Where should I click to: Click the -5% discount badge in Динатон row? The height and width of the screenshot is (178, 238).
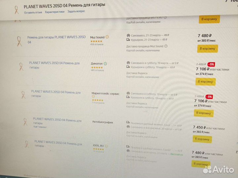[211, 65]
